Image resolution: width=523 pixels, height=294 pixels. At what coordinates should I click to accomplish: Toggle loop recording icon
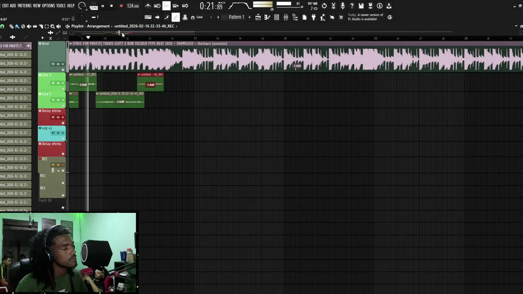[185, 6]
